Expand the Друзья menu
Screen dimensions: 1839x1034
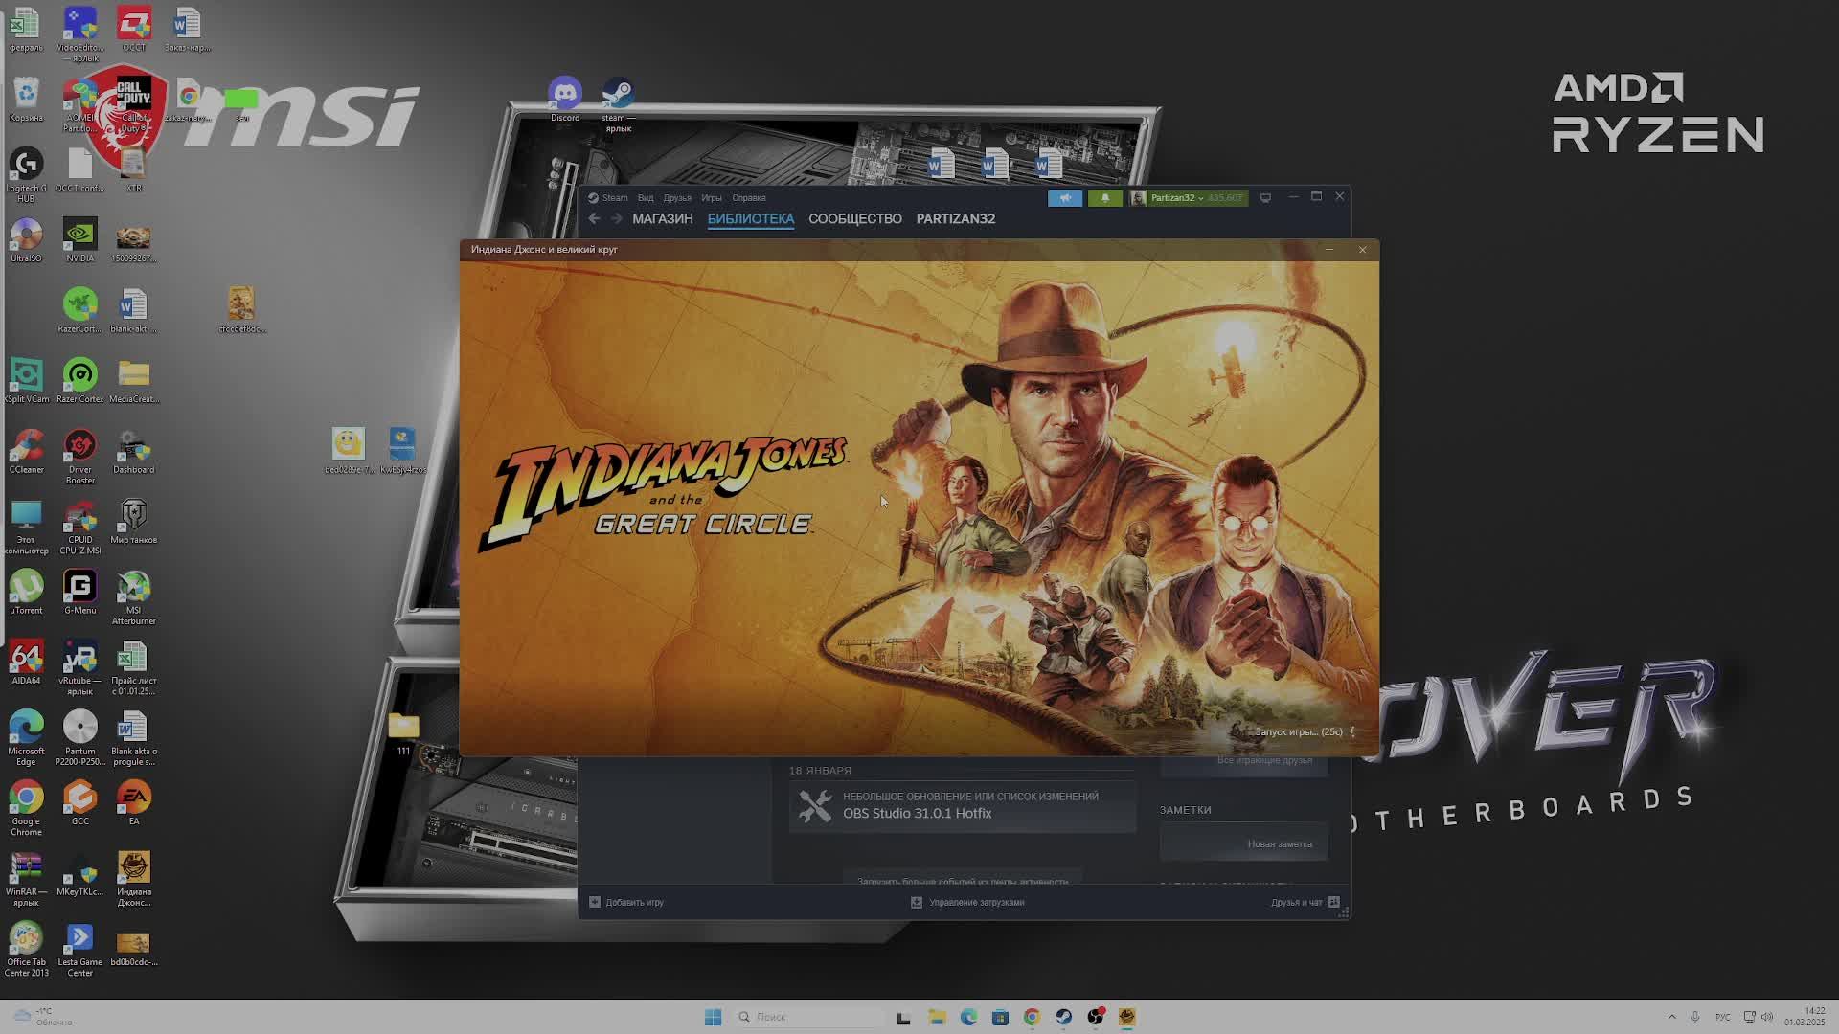pyautogui.click(x=677, y=198)
